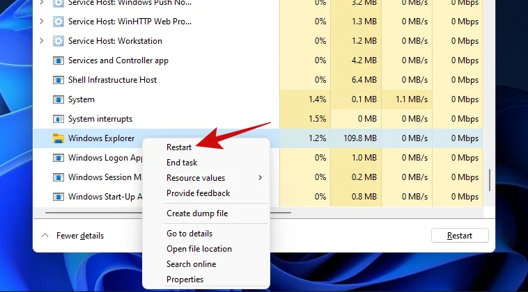Click the Services and Controller app icon

tap(59, 60)
